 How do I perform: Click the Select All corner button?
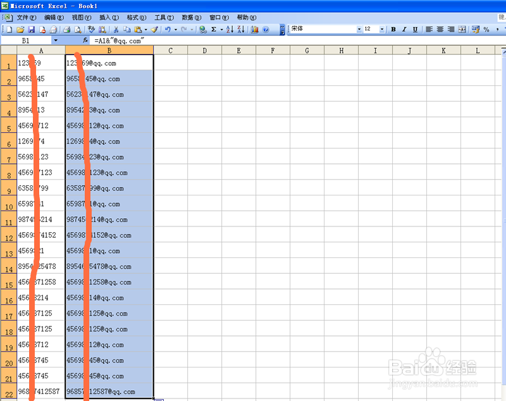(9, 51)
